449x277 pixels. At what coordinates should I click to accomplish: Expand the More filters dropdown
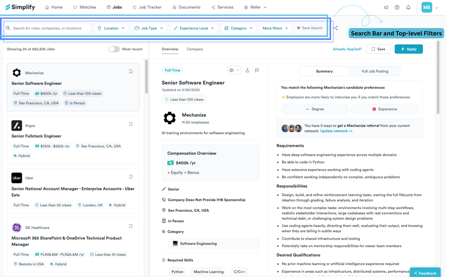pos(276,28)
